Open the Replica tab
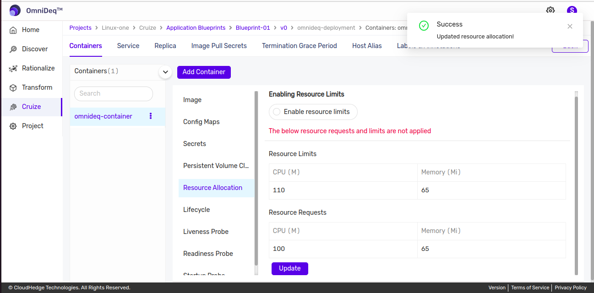 tap(165, 46)
